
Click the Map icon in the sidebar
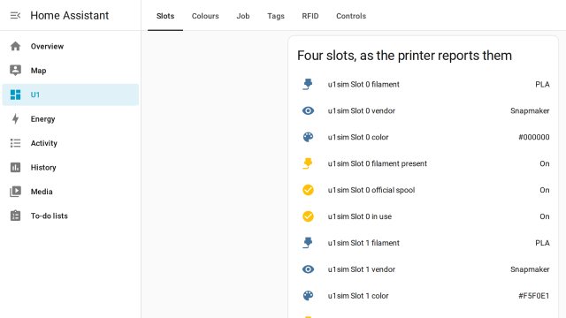(x=15, y=71)
